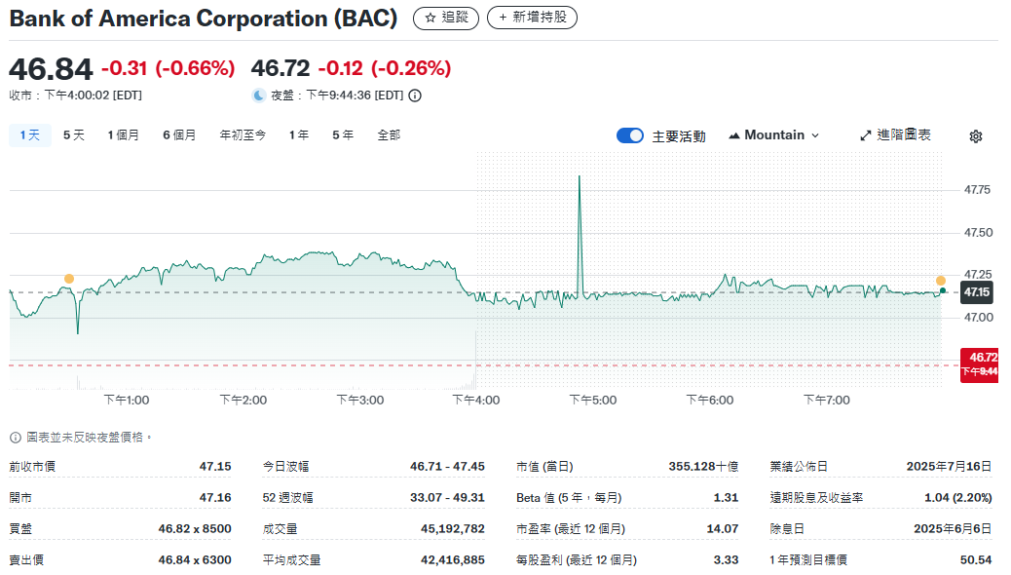This screenshot has width=1011, height=575.
Task: Click the after-hours info circle icon
Action: point(415,96)
